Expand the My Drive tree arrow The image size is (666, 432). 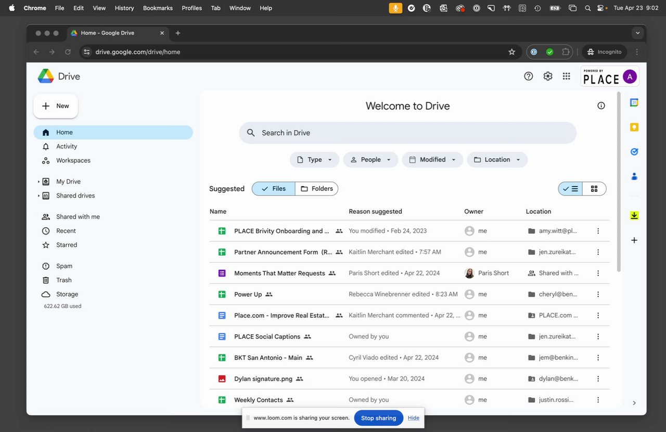click(39, 182)
